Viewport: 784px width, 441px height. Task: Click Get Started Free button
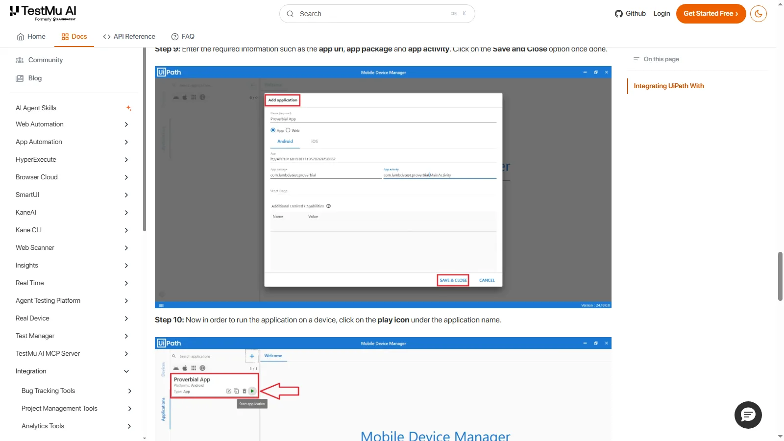tap(711, 14)
